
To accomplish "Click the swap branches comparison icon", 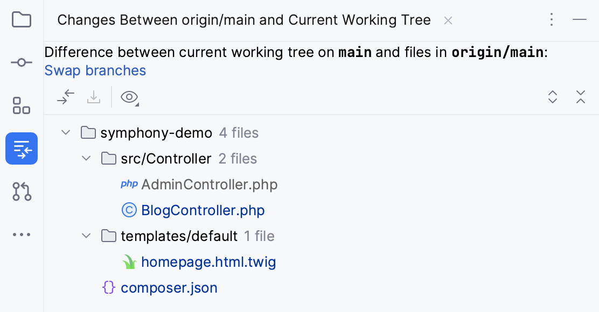I will 65,97.
